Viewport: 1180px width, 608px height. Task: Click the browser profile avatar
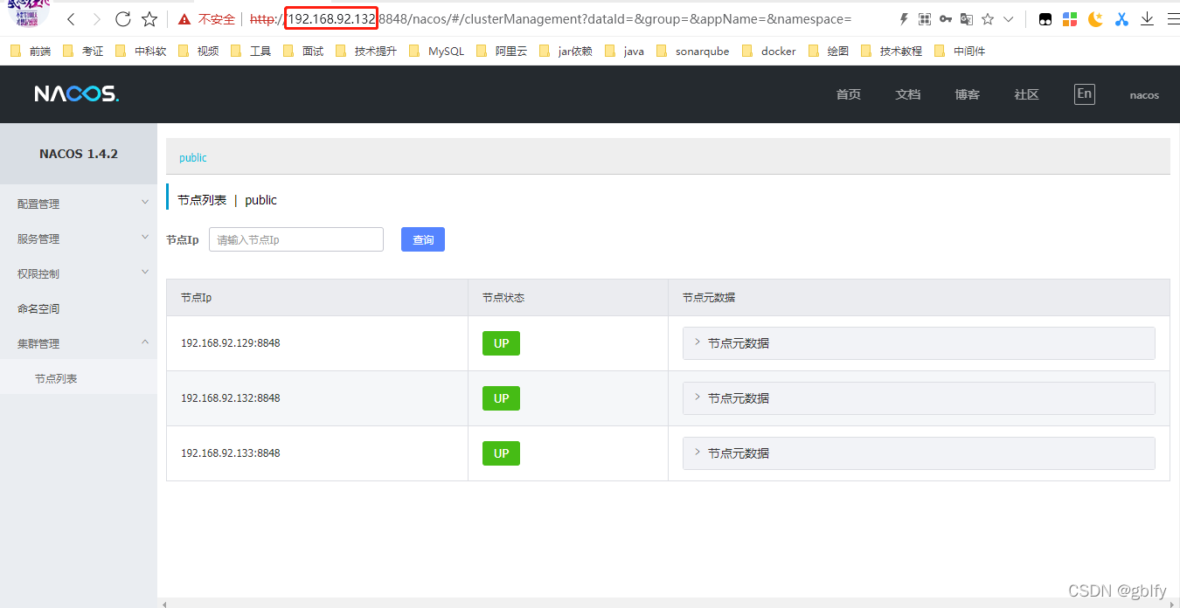point(28,13)
